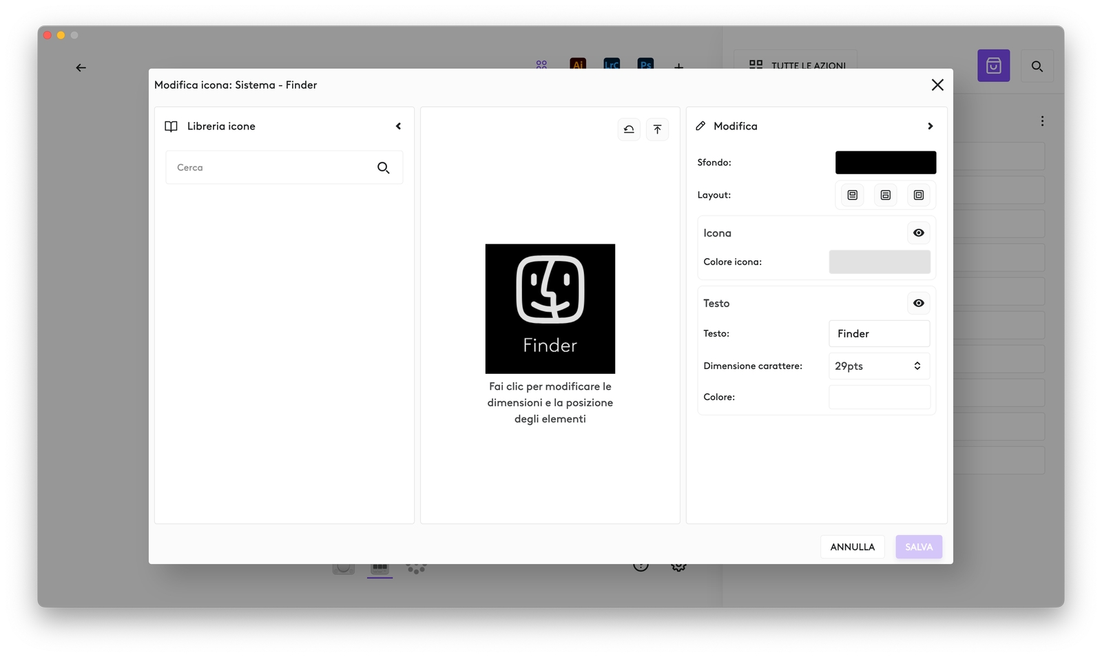Screen dimensions: 1102x657
Task: Click the Icona section heading
Action: (x=718, y=233)
